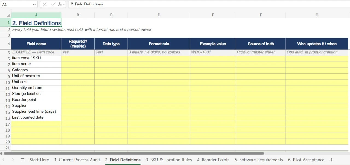Click the previous sheet navigation arrow
The width and height of the screenshot is (350, 165).
point(4,160)
